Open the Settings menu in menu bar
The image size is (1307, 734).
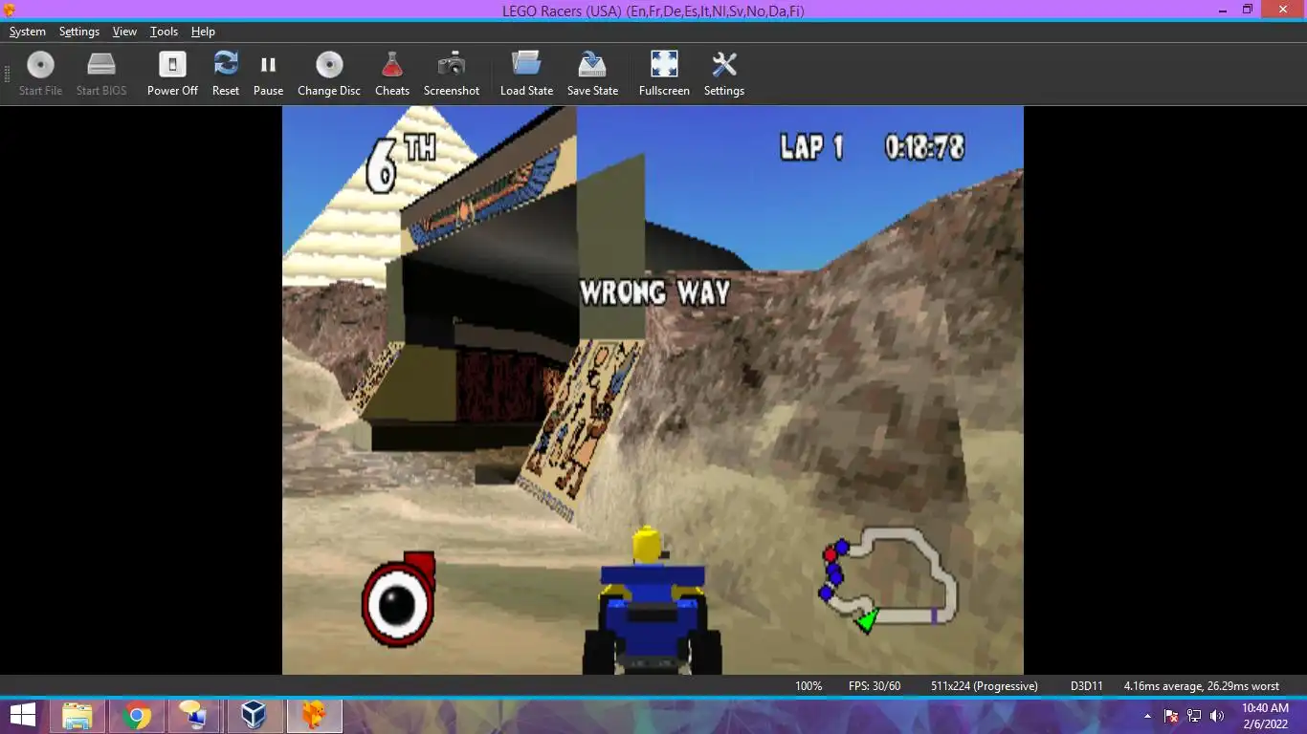(78, 32)
